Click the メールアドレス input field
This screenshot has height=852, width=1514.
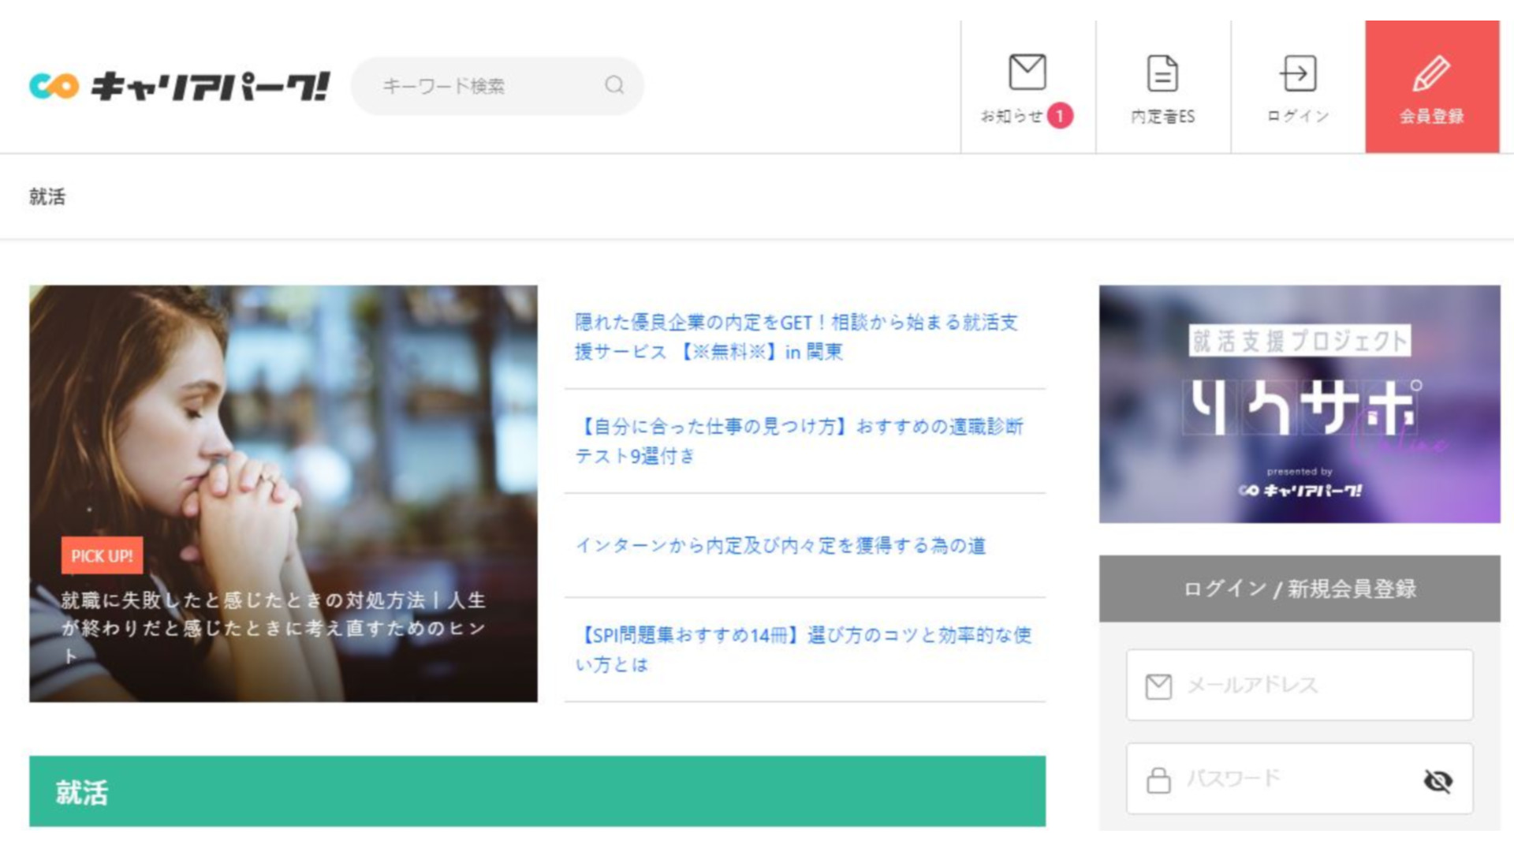[1309, 685]
